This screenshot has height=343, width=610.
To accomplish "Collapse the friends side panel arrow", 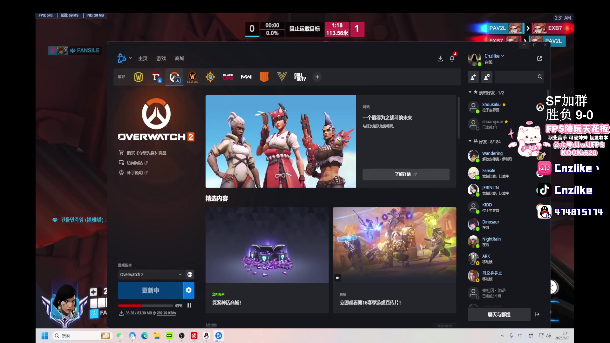I will (x=537, y=314).
